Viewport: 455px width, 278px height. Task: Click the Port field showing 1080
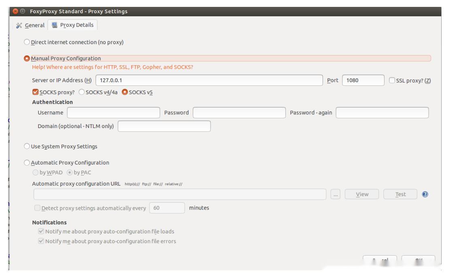(x=363, y=80)
